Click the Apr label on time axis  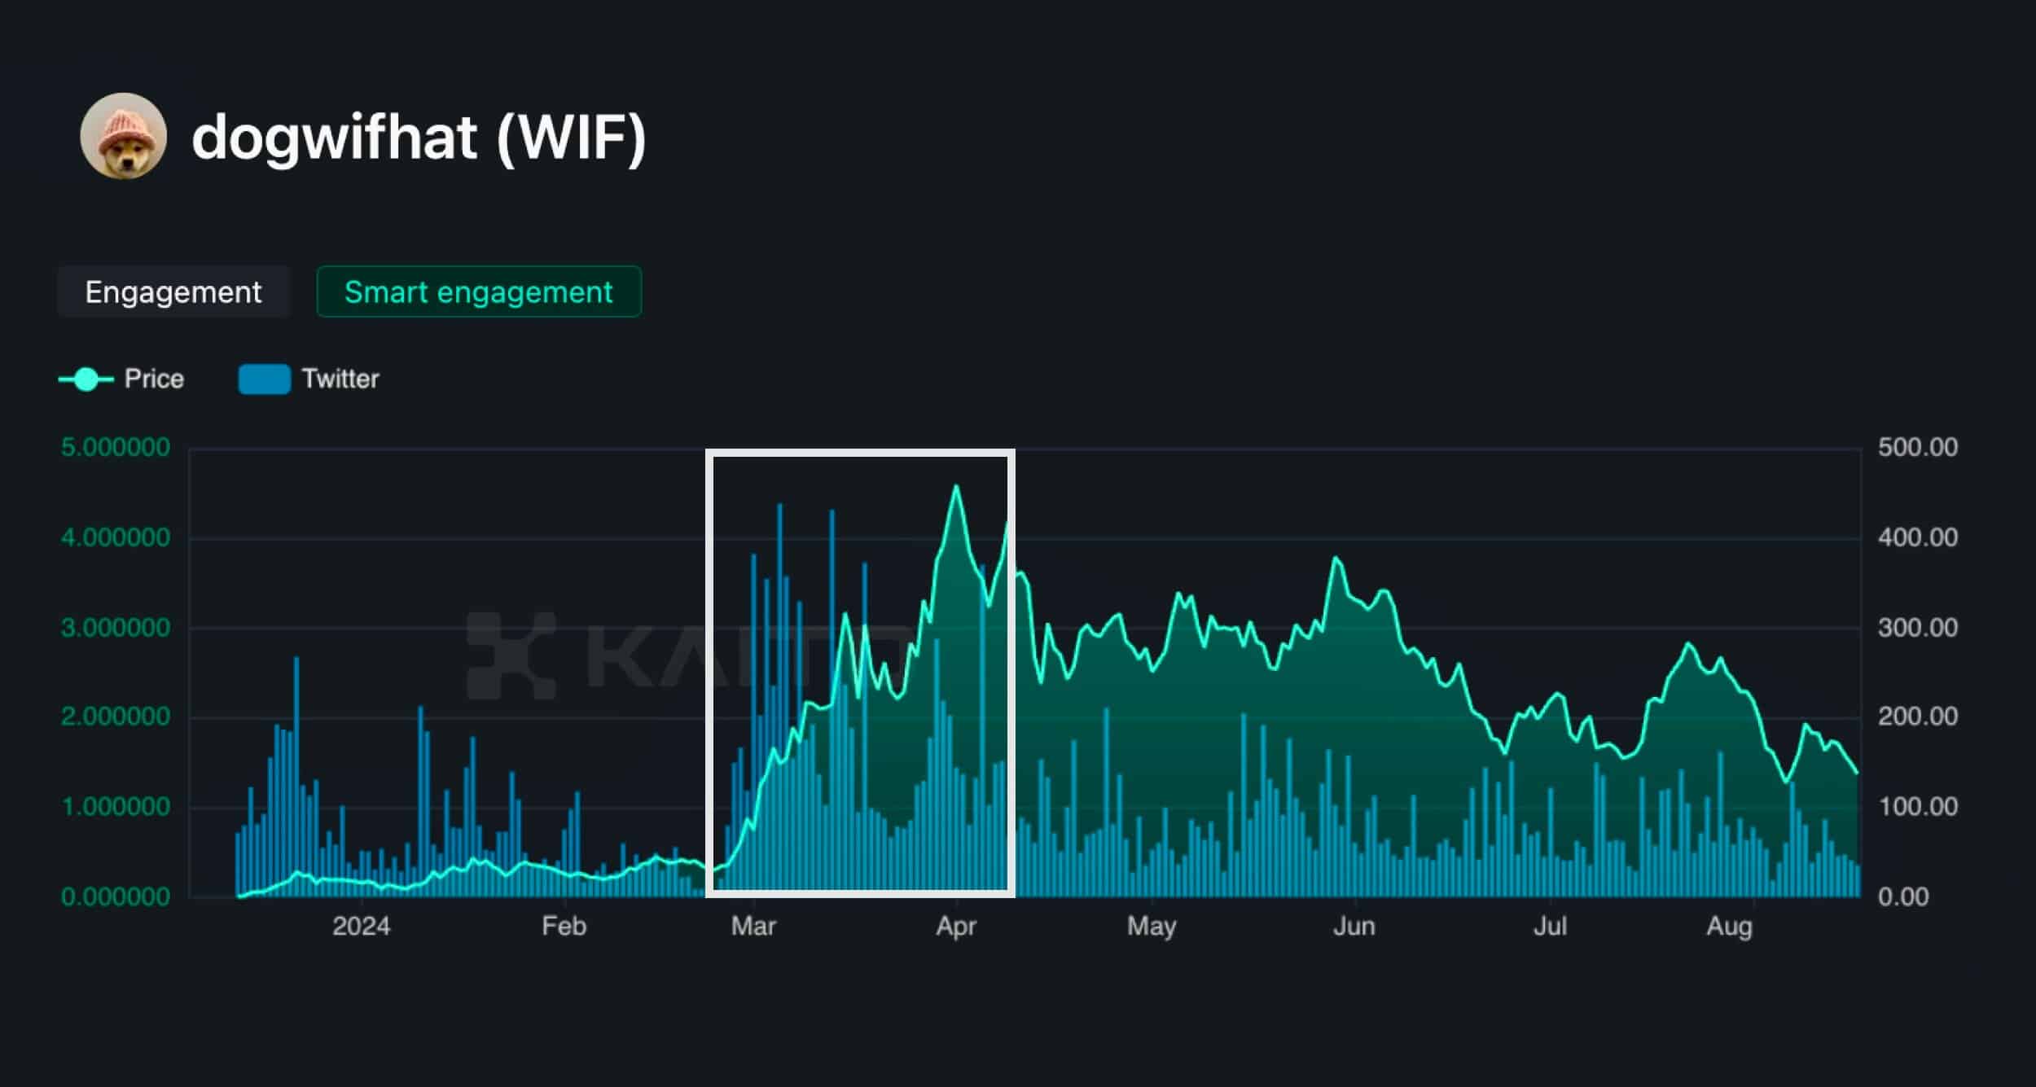(x=955, y=926)
